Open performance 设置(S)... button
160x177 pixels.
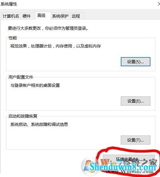[136, 62]
